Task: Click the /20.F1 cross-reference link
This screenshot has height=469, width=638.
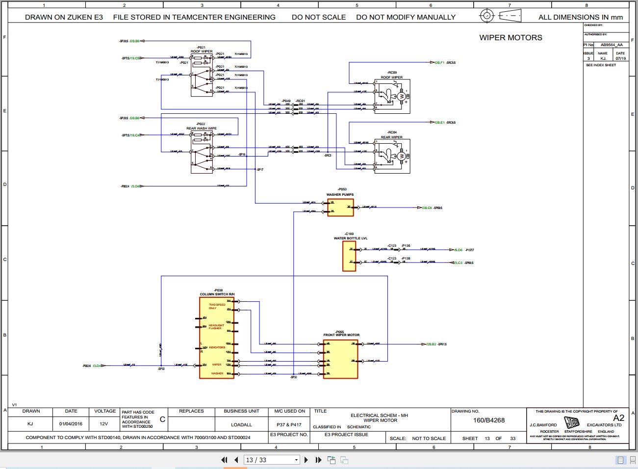Action: point(439,63)
